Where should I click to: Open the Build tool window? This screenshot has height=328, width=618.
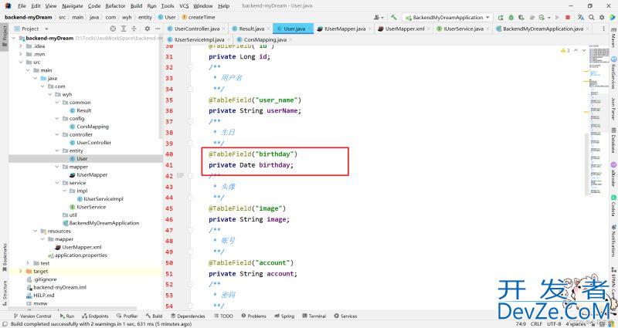[154, 316]
